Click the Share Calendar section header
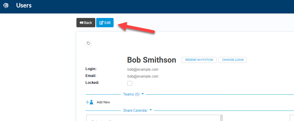The width and height of the screenshot is (294, 121). 135,111
